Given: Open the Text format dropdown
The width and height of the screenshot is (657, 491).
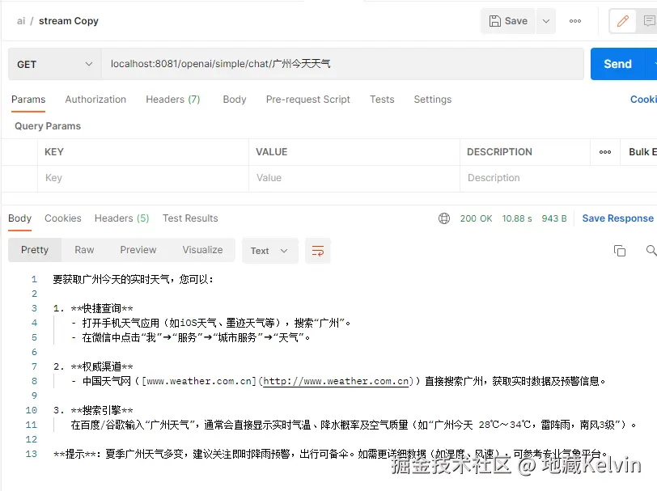Looking at the screenshot, I should 270,251.
